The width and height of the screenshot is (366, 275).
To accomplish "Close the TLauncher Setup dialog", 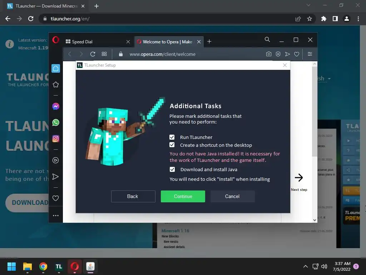I will 285,65.
